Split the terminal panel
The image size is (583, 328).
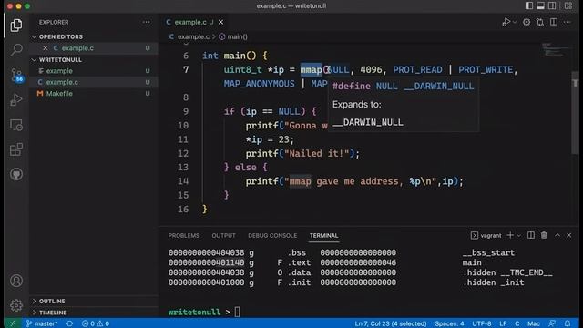coord(531,235)
